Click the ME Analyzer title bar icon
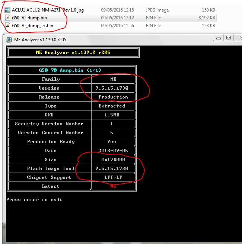The image size is (242, 244). pyautogui.click(x=9, y=40)
